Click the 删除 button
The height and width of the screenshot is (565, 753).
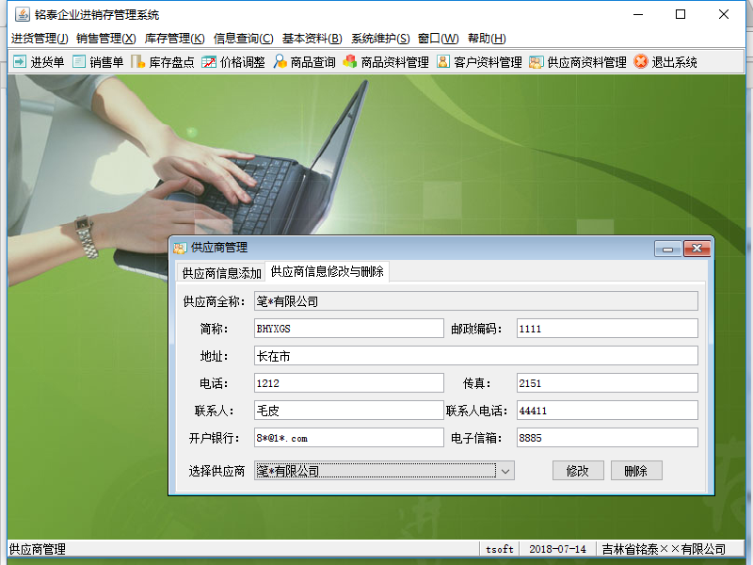coord(636,470)
